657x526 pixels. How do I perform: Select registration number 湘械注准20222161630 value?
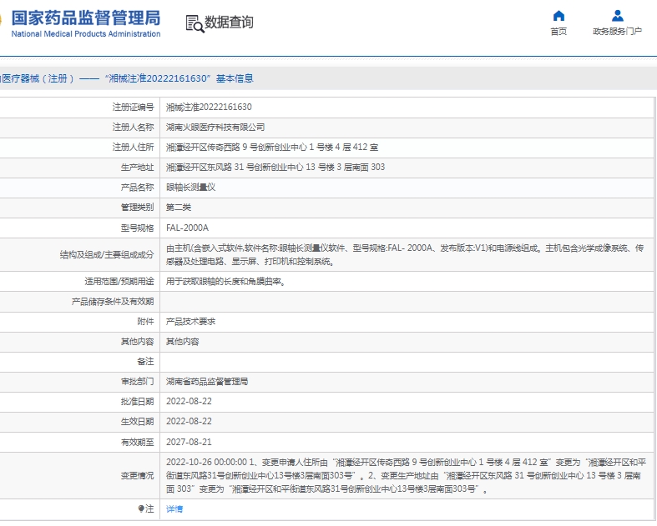[x=209, y=108]
